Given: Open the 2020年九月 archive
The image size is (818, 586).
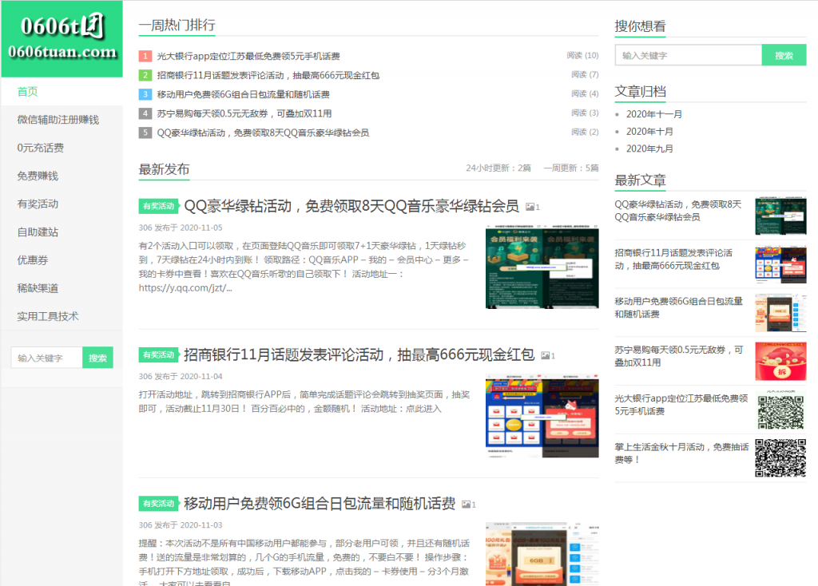Looking at the screenshot, I should [x=649, y=148].
